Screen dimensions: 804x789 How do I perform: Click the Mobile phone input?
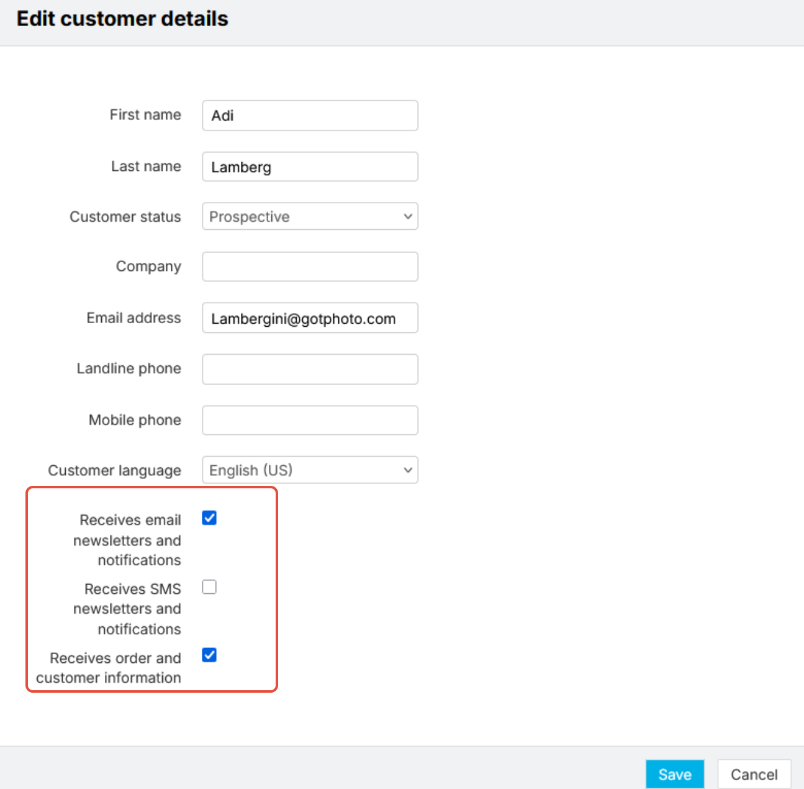(x=310, y=420)
